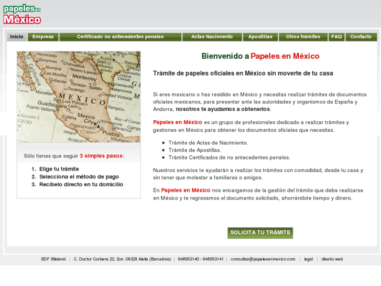Click the Papeles en México logo

point(22,15)
